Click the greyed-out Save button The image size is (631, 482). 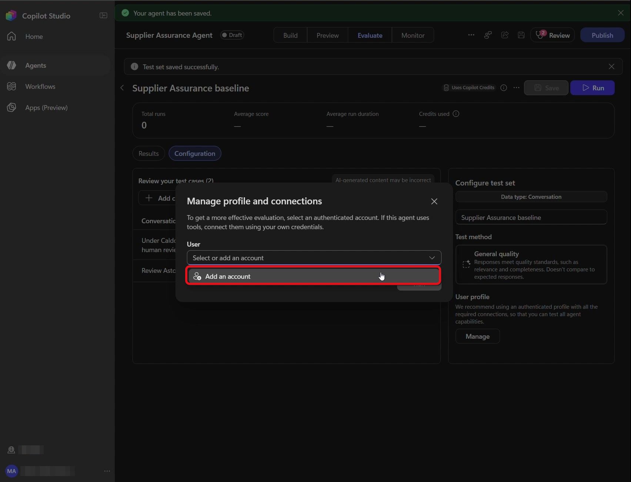click(546, 88)
